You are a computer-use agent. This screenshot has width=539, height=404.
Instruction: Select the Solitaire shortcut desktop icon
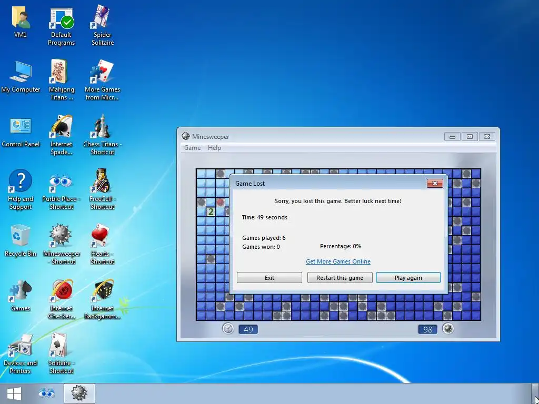pos(61,354)
